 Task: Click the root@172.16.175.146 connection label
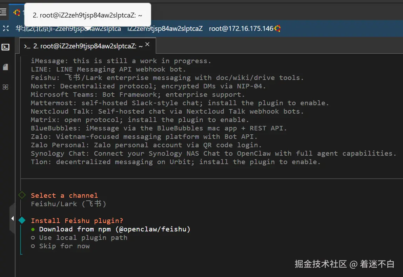pyautogui.click(x=241, y=28)
